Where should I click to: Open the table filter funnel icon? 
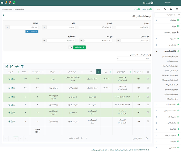22,67
